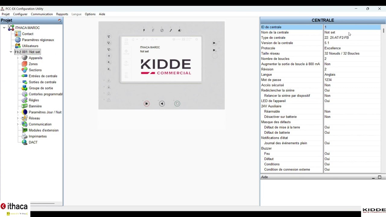Collapse the FB2 001: Not set node

pos(11,52)
